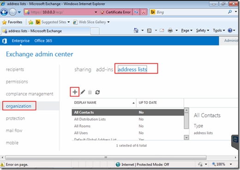Click the refresh icon in list toolbar
Screen dimensions: 240x170
(97, 92)
